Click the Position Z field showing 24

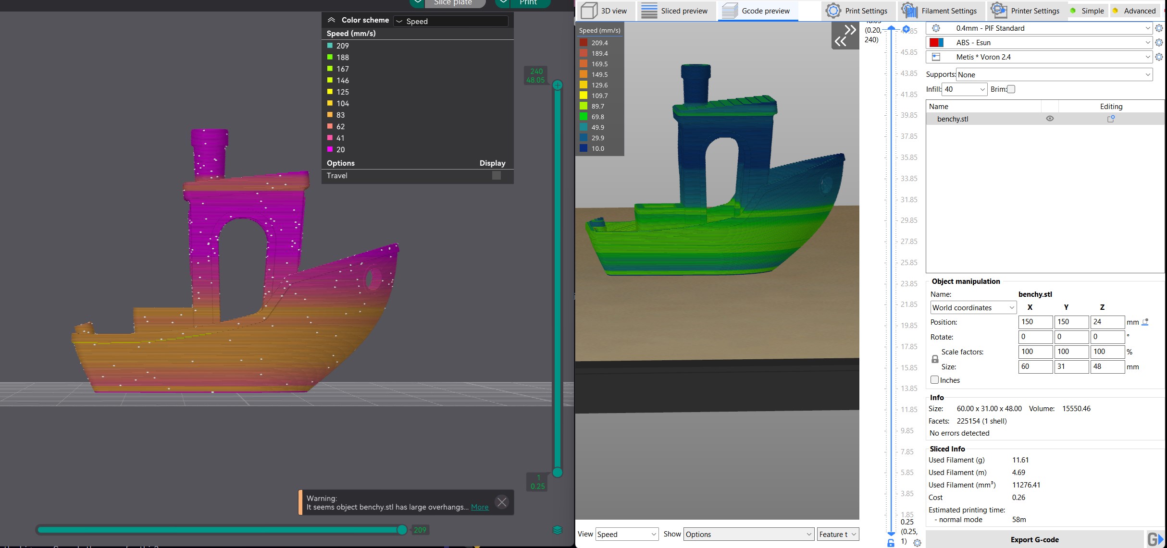click(1107, 322)
